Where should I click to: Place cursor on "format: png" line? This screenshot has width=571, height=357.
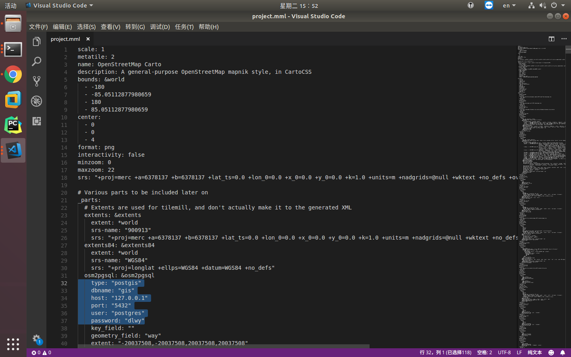(96, 147)
